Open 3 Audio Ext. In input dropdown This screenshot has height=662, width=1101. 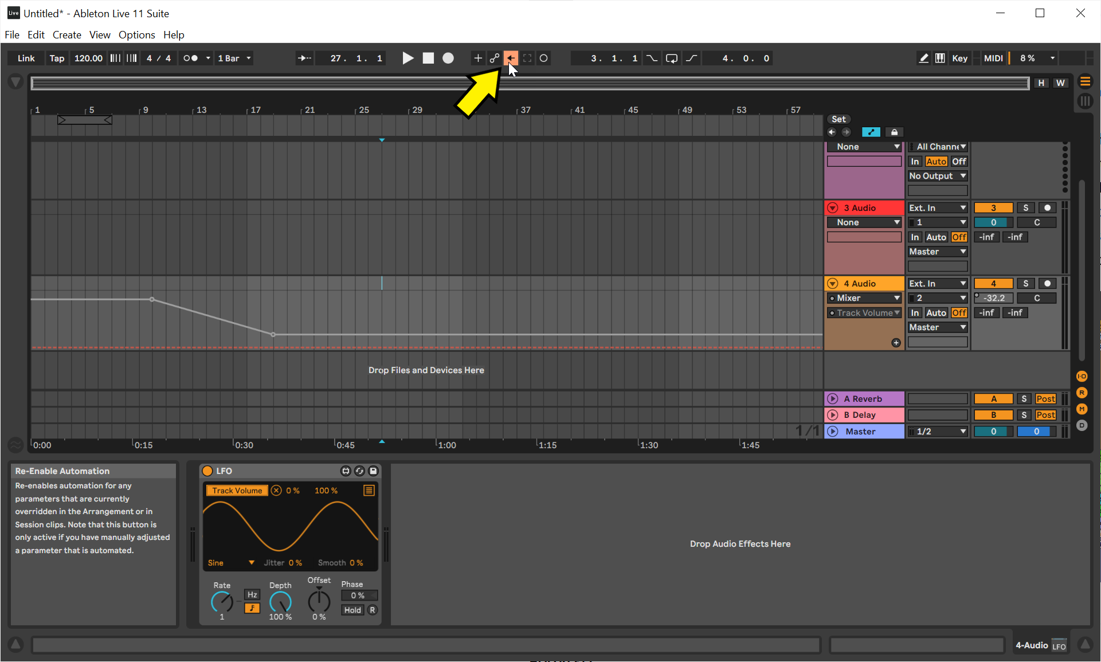click(938, 207)
